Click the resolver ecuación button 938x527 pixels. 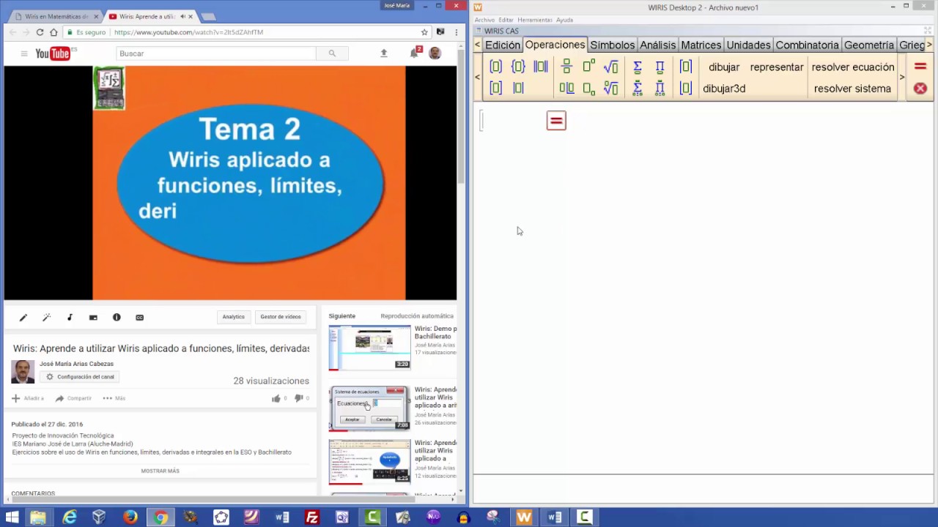click(853, 67)
